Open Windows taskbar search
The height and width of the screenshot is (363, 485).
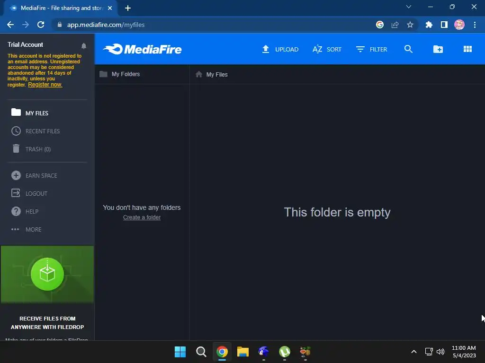[x=201, y=352]
